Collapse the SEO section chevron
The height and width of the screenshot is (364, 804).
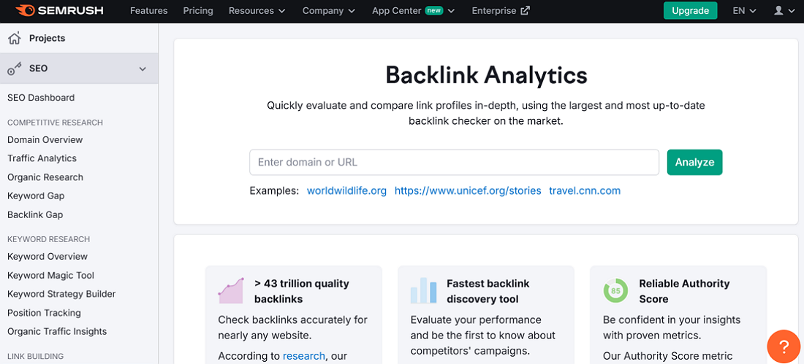143,69
